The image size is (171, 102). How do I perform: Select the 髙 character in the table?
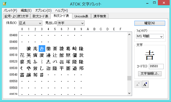point(35,48)
